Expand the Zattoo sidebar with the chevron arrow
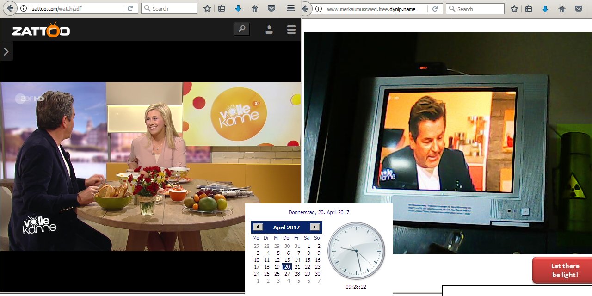 [6, 52]
